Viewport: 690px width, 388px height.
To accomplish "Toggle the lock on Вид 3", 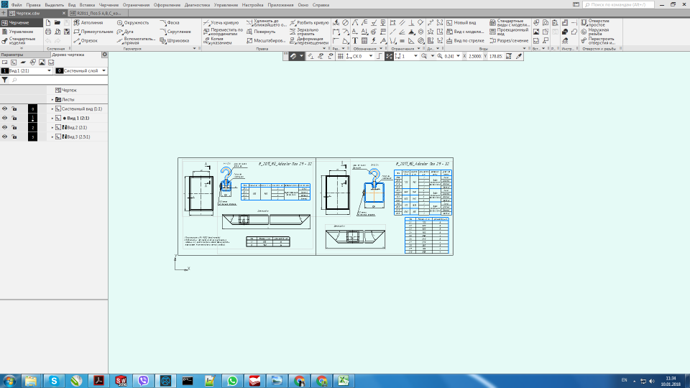I will click(14, 137).
